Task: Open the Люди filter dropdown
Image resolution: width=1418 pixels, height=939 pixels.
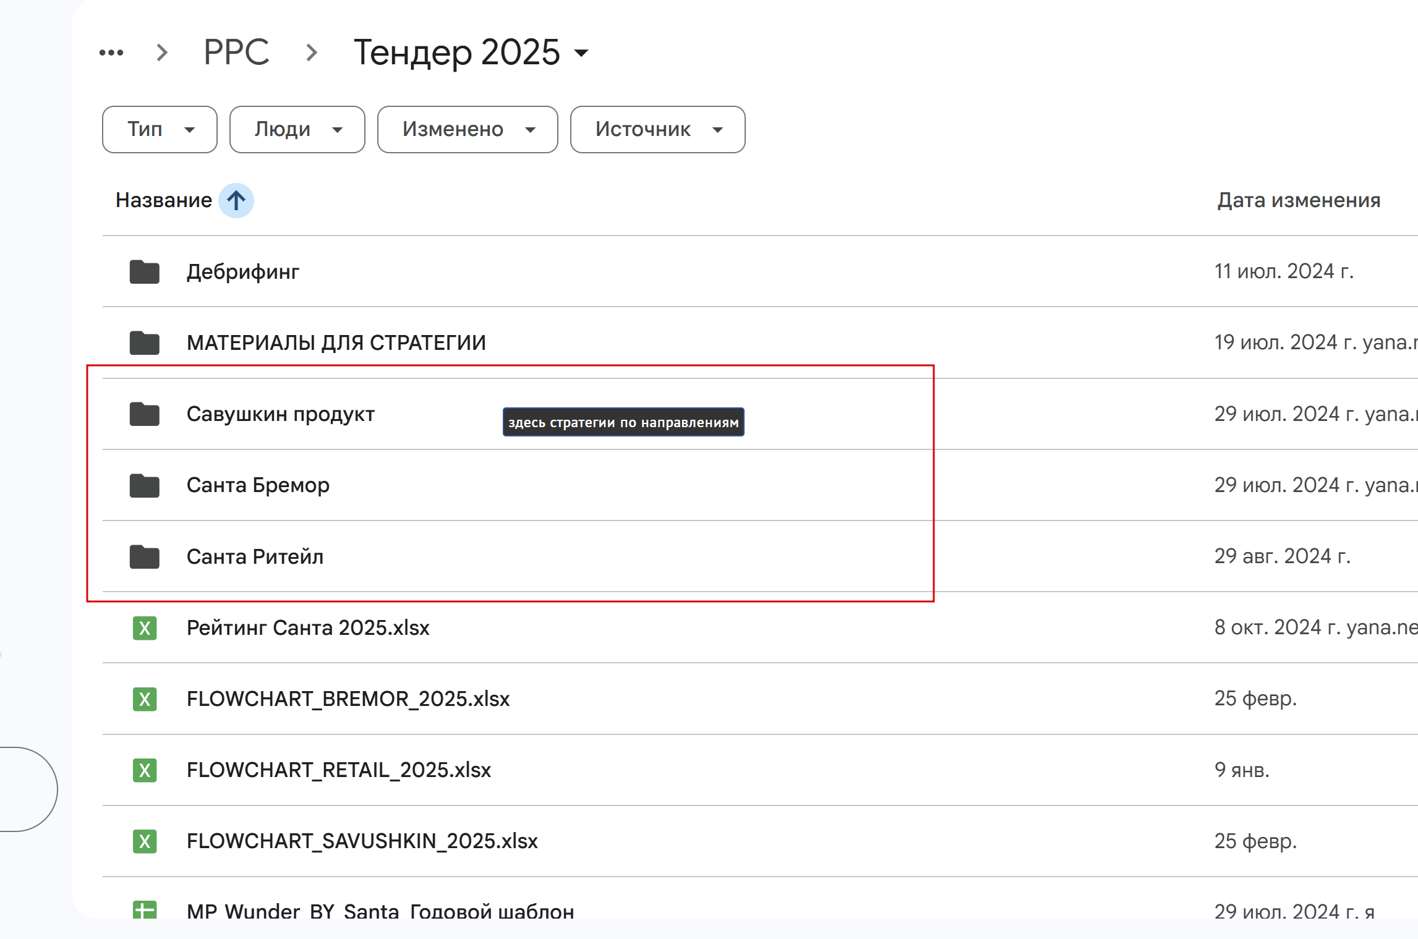Action: [297, 129]
